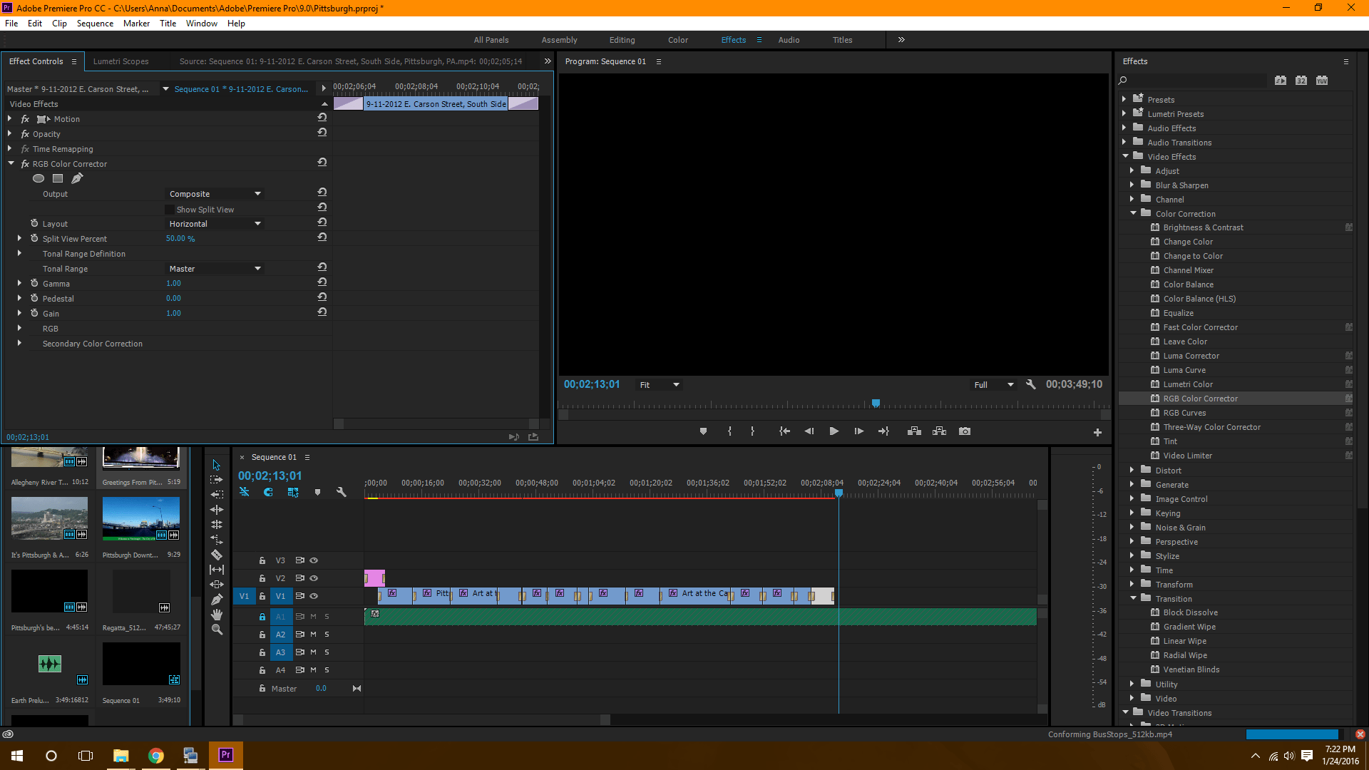This screenshot has height=770, width=1369.
Task: Create an ellipse mask for RGB Color Corrector
Action: point(39,178)
